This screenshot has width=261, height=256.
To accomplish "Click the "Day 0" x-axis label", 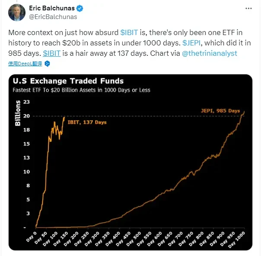I will 31,236.
